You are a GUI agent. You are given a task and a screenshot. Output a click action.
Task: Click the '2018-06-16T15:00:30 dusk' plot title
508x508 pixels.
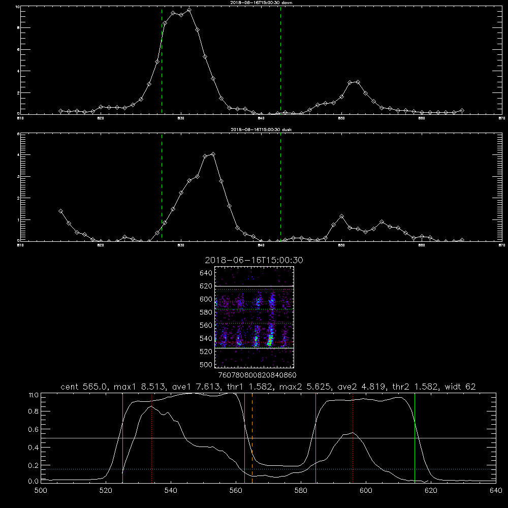(261, 130)
